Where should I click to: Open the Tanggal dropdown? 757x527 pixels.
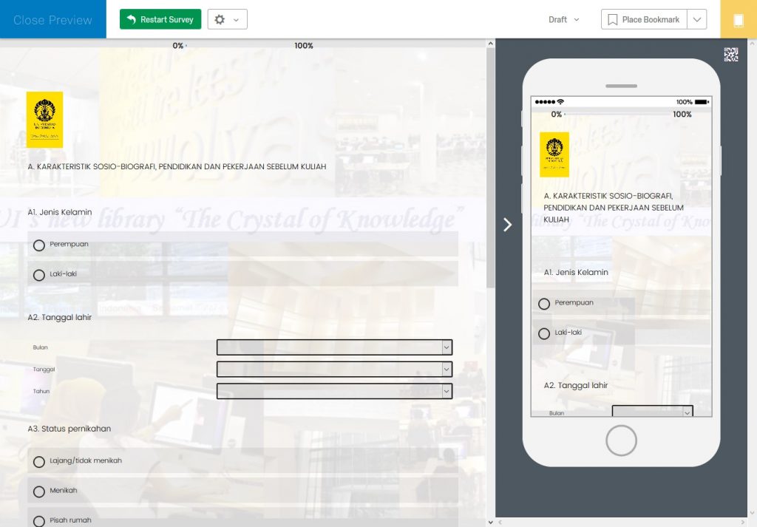pos(335,369)
